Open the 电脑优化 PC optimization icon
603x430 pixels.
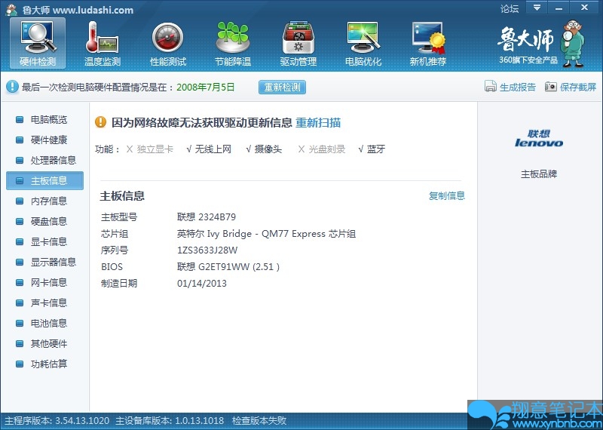click(363, 42)
